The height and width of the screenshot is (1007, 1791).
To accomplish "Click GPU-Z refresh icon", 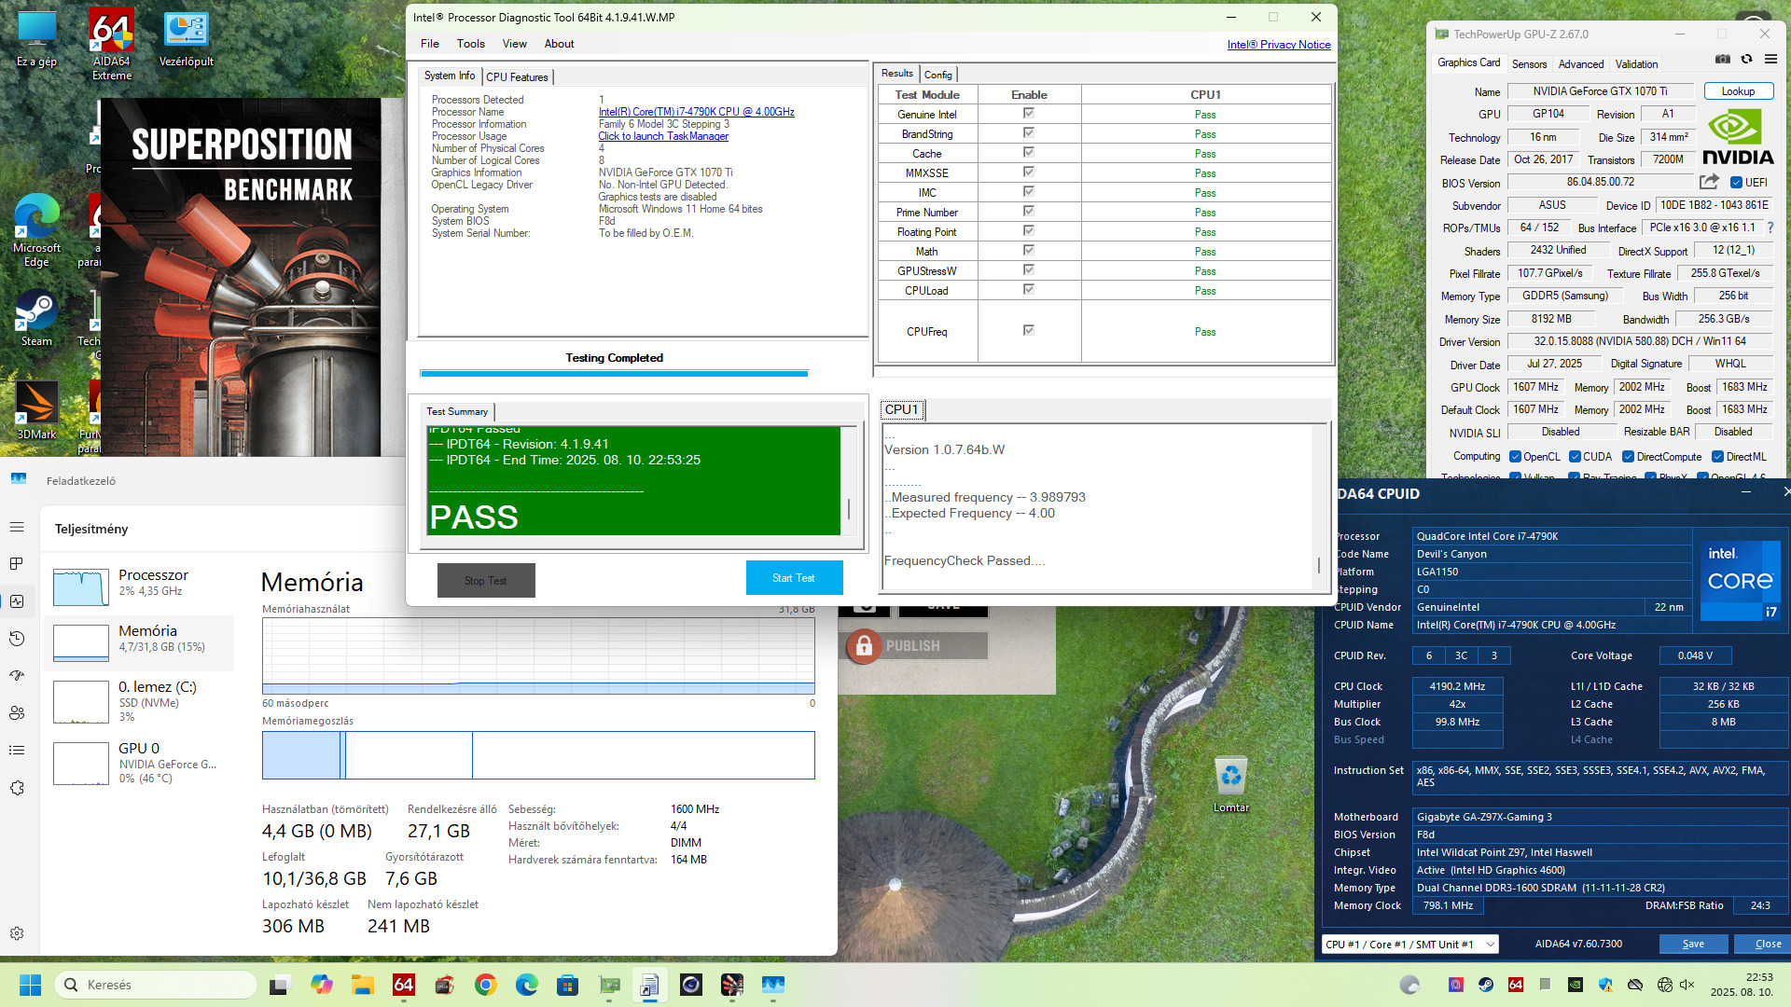I will pyautogui.click(x=1746, y=59).
